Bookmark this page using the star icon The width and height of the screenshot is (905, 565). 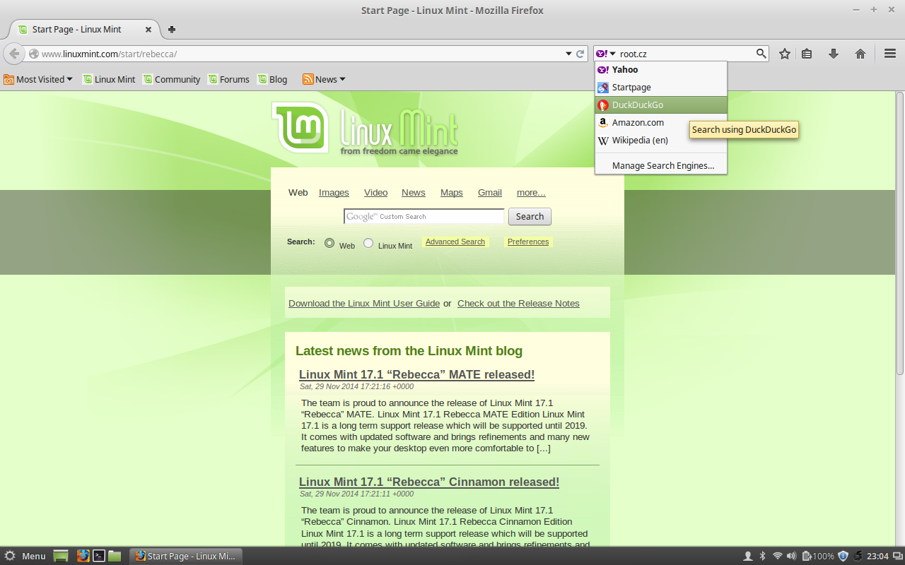(x=784, y=53)
